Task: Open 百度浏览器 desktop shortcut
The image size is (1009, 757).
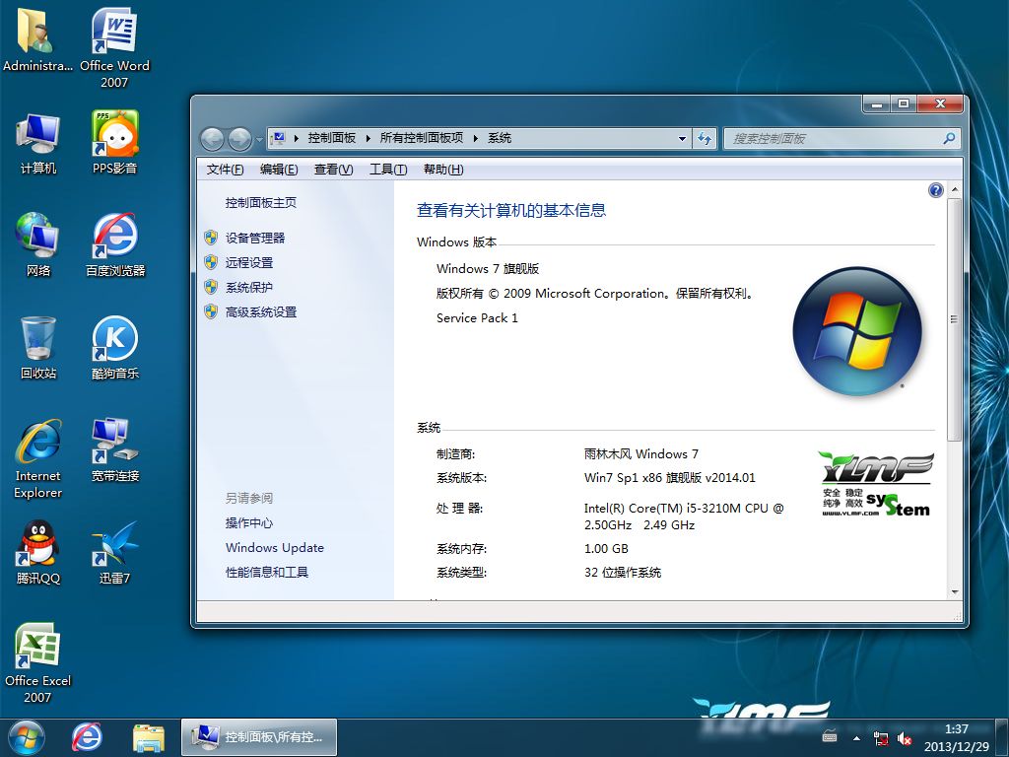Action: tap(115, 244)
